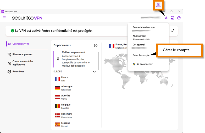Select Meilleur emplacement option
Screen dimensions: 205x133
[x=76, y=59]
